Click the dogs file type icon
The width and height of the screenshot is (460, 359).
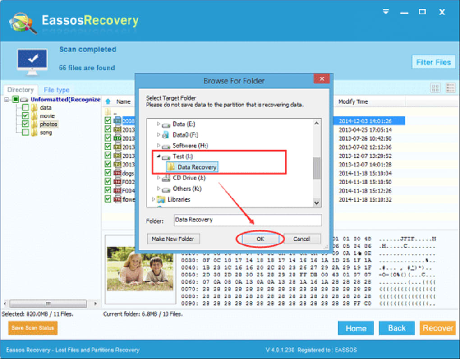click(x=117, y=173)
